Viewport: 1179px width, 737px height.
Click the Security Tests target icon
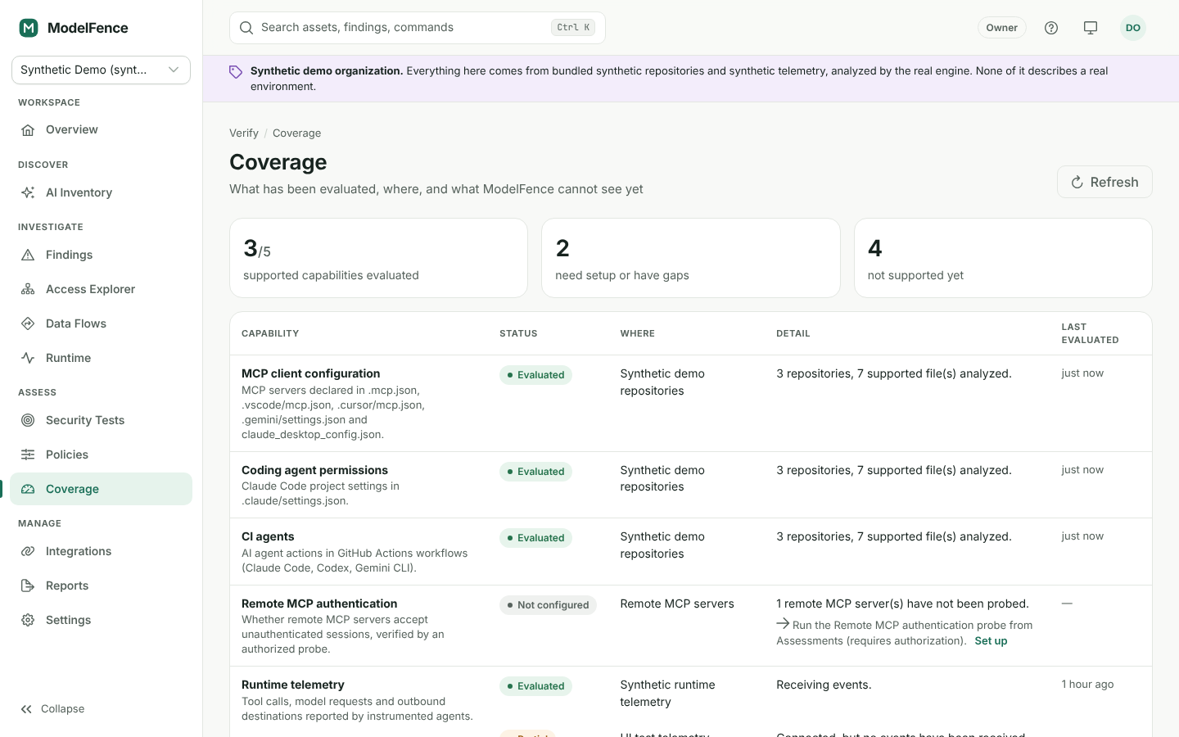tap(28, 420)
